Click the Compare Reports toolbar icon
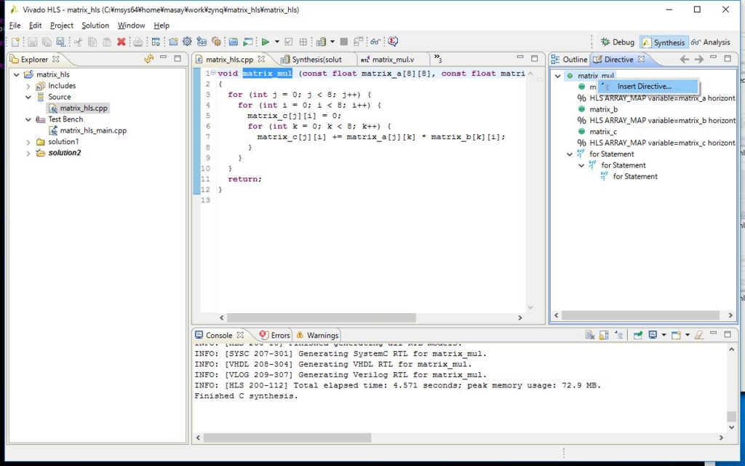The height and width of the screenshot is (466, 745). (358, 42)
